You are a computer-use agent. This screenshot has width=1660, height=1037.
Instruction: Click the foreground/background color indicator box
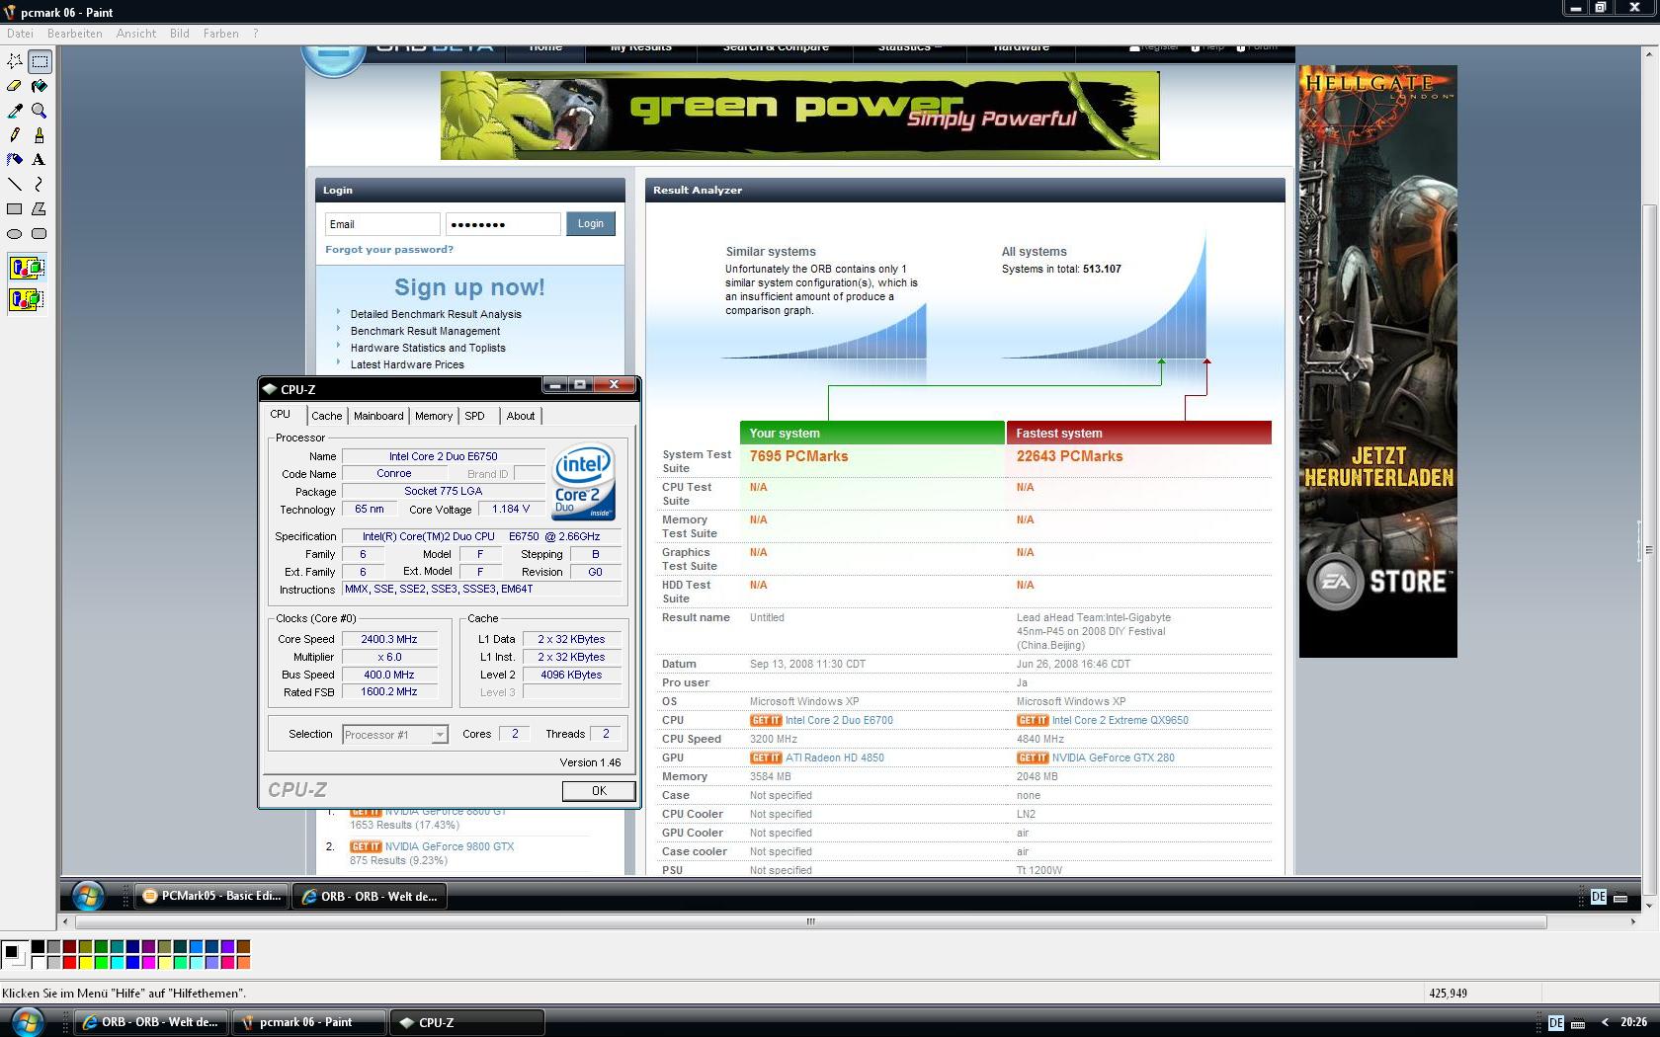[x=14, y=954]
